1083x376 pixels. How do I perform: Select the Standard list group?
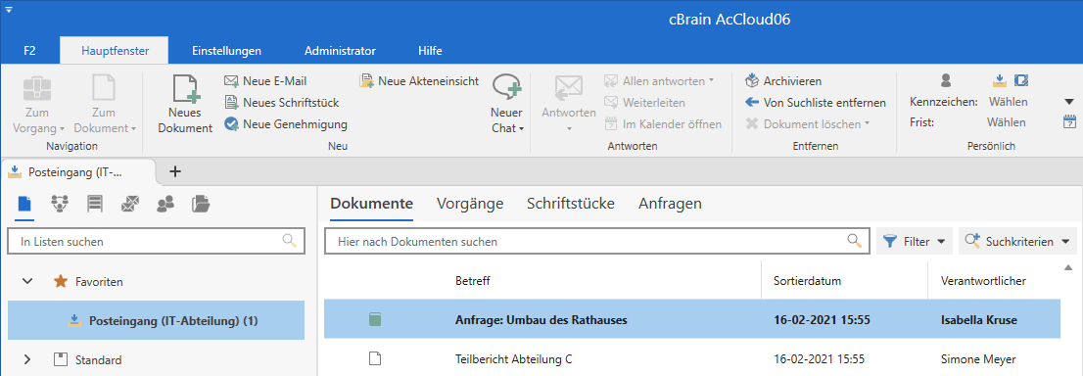(x=88, y=360)
